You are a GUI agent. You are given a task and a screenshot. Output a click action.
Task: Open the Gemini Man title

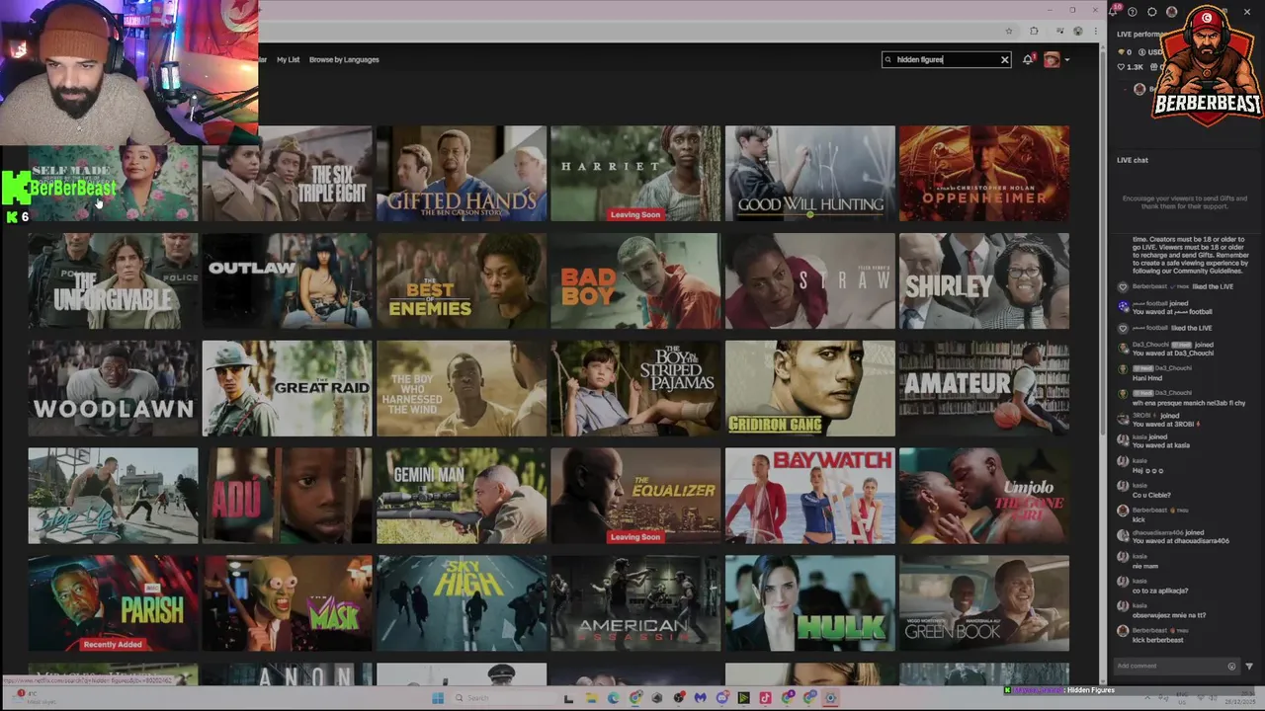pos(462,496)
